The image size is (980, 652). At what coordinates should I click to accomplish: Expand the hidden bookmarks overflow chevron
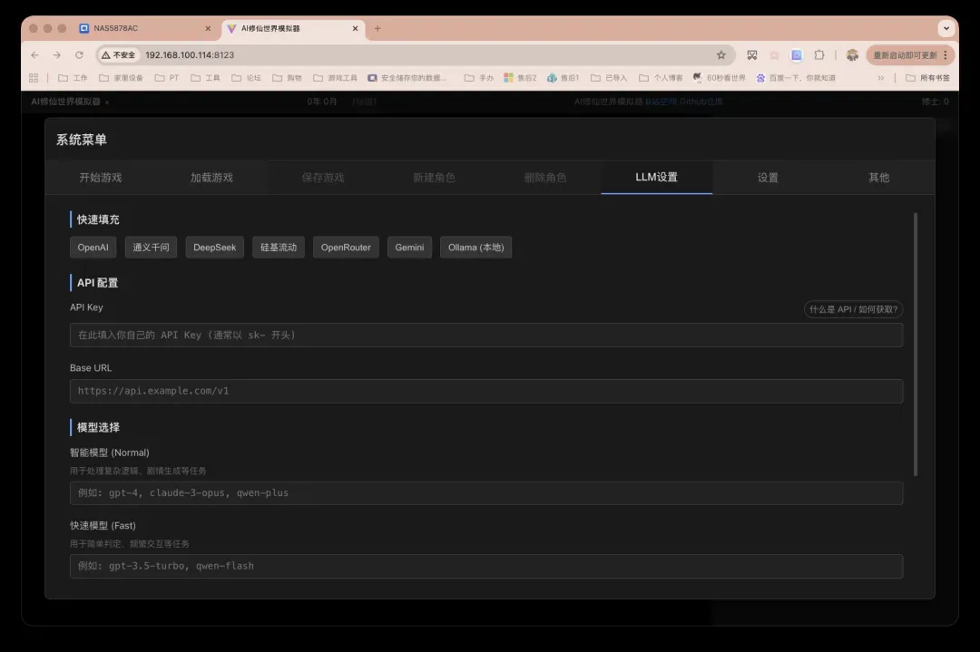880,78
